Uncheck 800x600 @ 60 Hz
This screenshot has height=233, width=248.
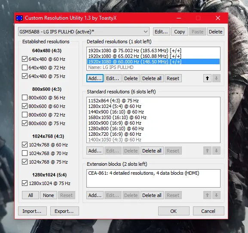coord(24,106)
